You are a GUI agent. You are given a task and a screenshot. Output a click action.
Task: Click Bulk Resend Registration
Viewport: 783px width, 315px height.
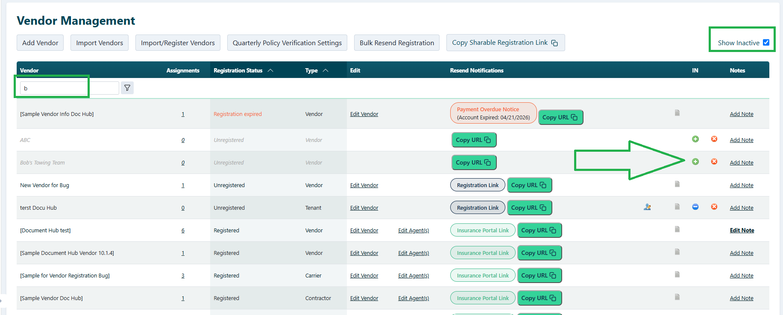point(397,43)
